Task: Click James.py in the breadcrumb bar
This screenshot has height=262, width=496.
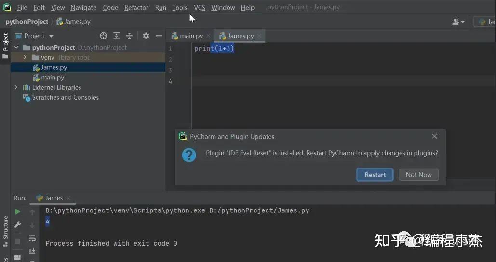Action: [x=73, y=22]
